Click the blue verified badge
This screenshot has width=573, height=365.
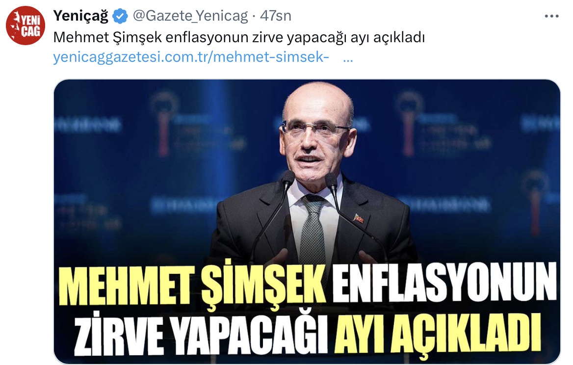point(120,16)
